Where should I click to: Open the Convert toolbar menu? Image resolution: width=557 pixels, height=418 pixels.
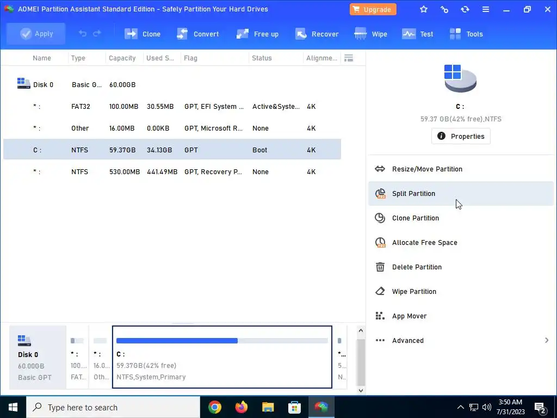[198, 34]
